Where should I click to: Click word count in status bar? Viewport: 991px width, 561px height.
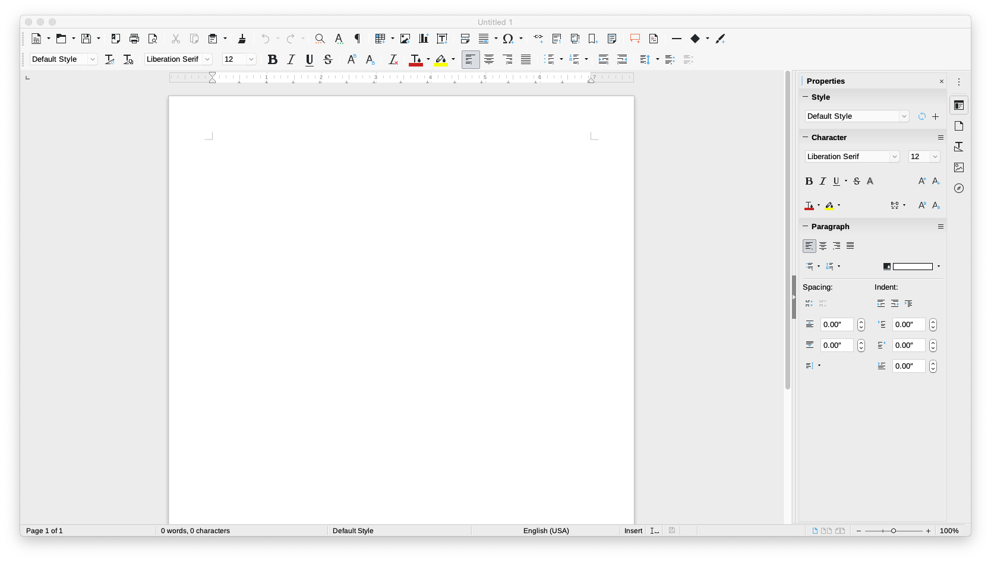[x=195, y=531]
